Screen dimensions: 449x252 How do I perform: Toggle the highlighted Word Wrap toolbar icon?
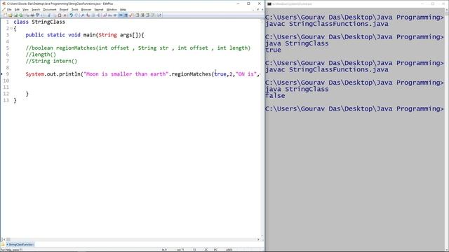[121, 15]
